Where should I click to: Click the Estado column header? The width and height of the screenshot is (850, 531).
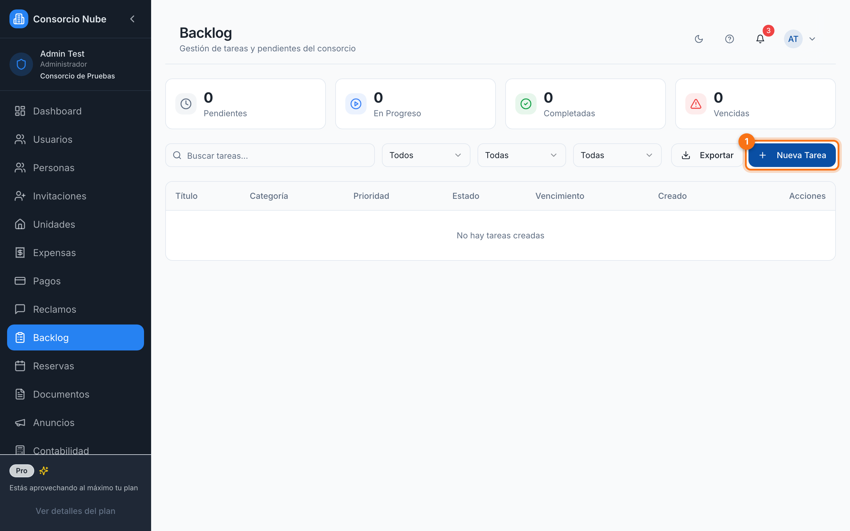pos(466,196)
